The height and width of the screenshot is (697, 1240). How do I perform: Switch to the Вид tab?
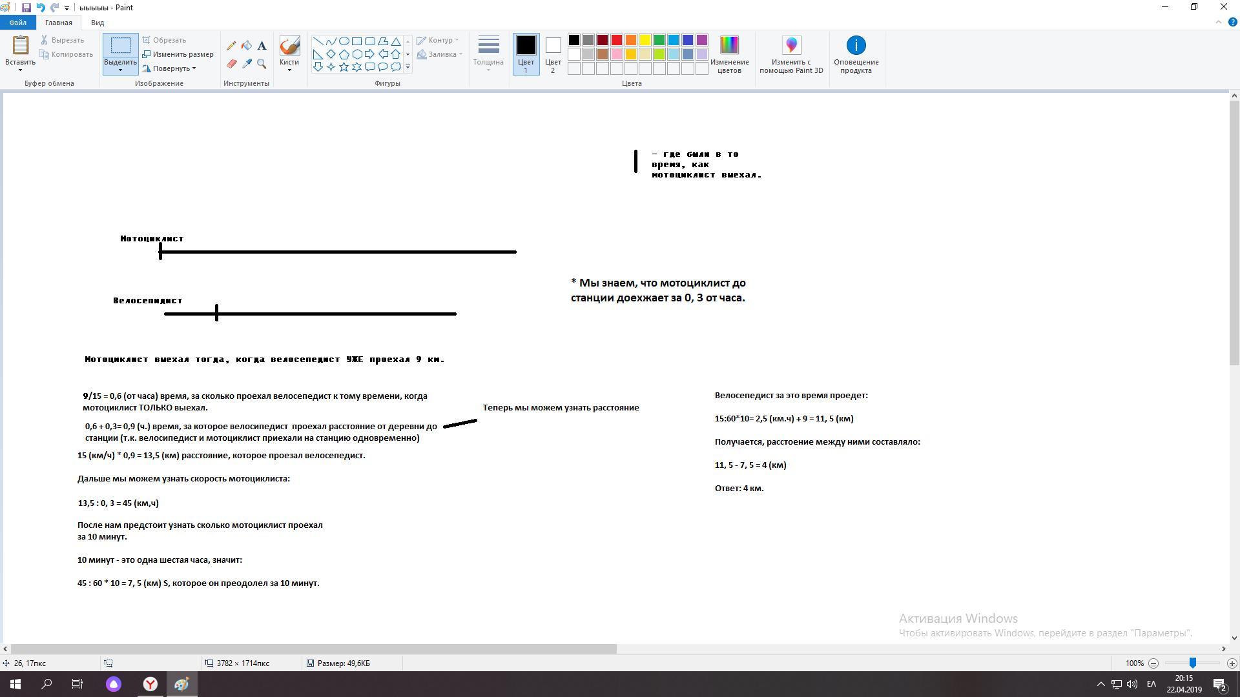(98, 23)
